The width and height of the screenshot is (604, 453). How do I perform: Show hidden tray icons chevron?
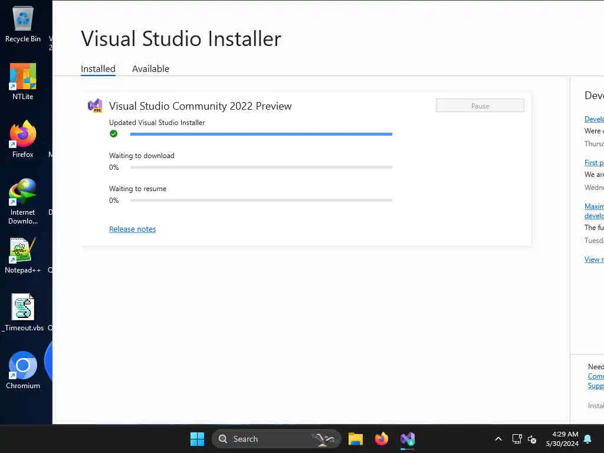(498, 439)
